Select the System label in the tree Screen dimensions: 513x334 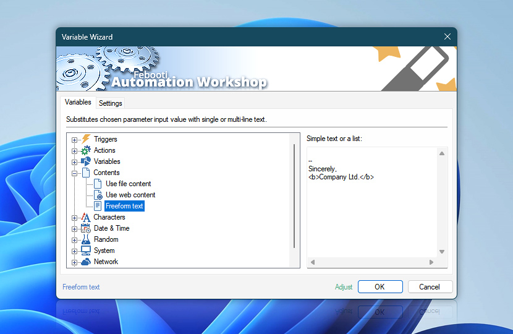pos(104,250)
